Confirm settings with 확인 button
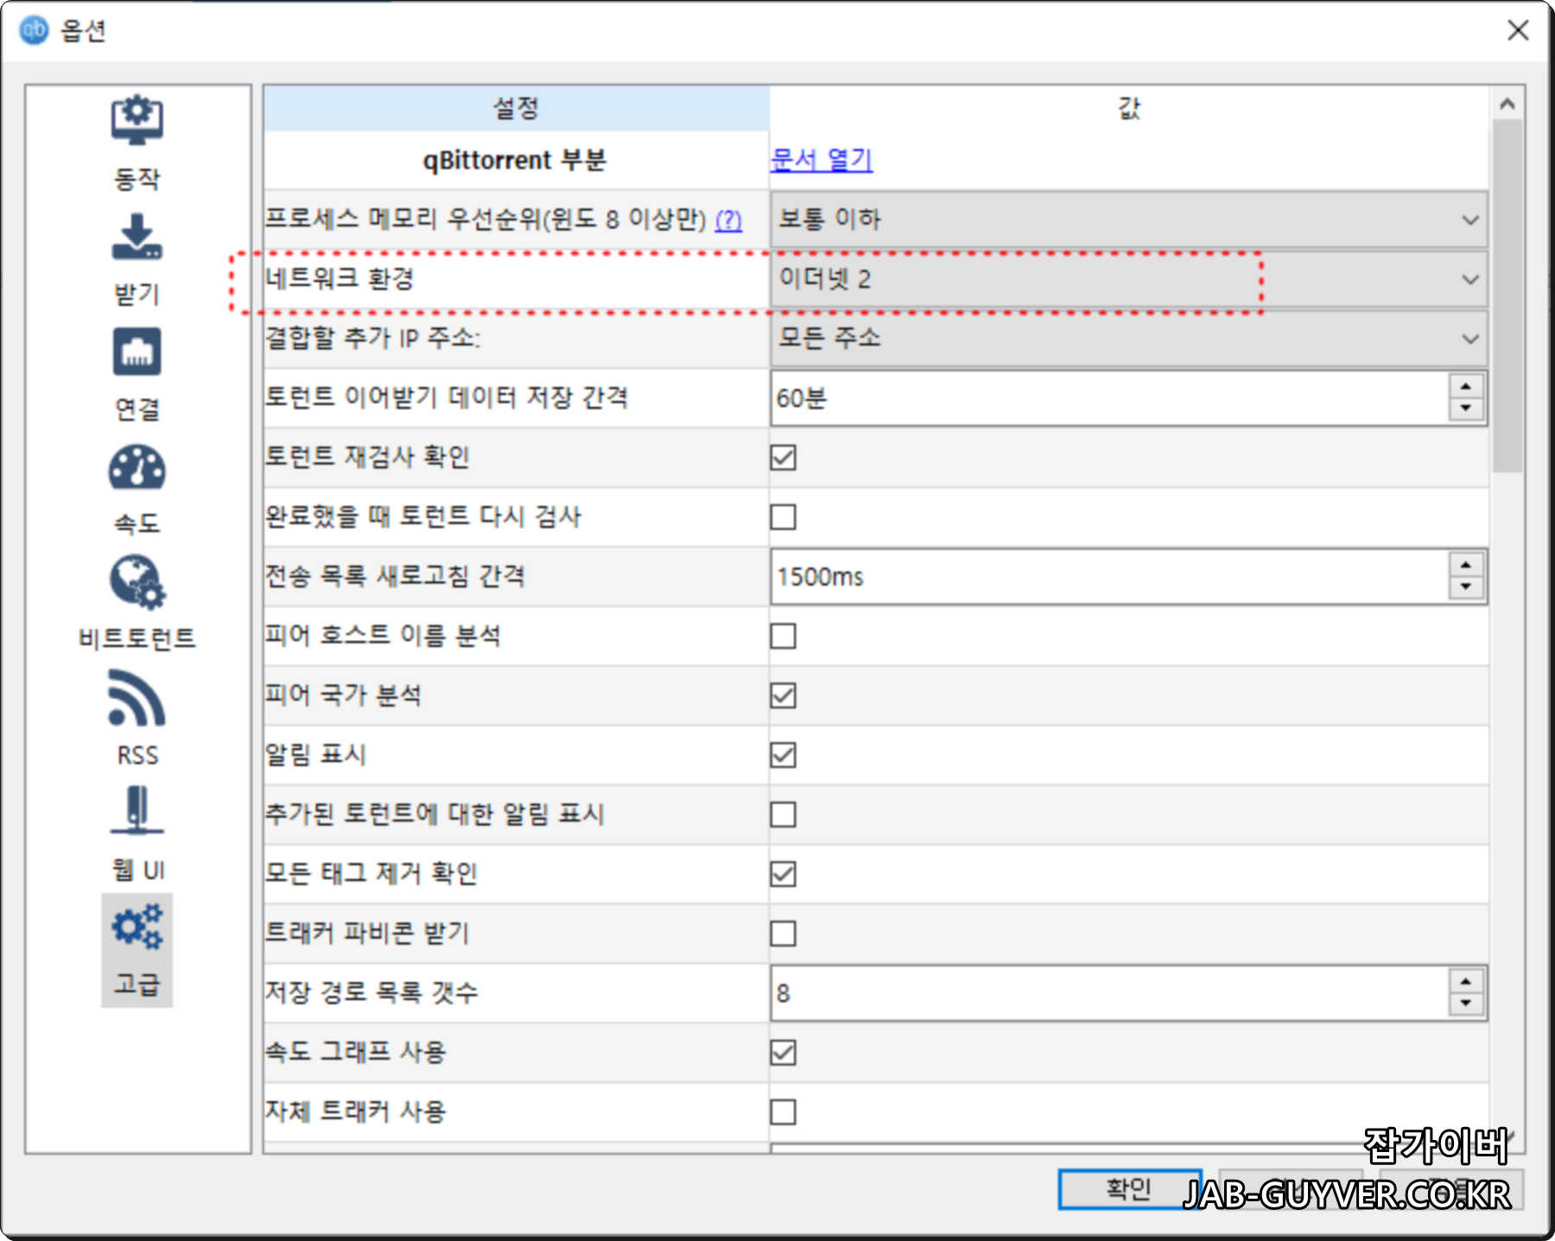Viewport: 1555px width, 1241px height. click(x=1129, y=1189)
